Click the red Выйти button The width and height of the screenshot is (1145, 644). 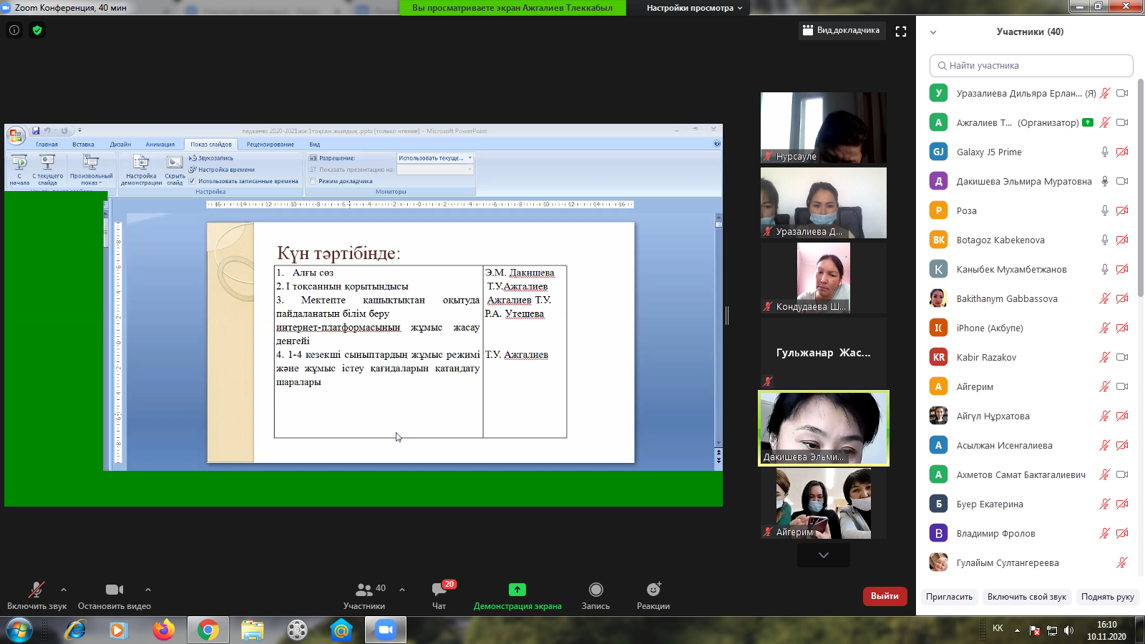885,596
